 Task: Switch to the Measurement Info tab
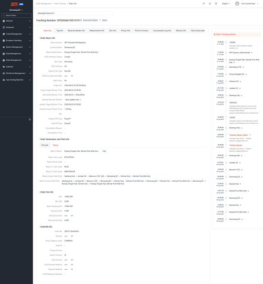[x=97, y=31]
